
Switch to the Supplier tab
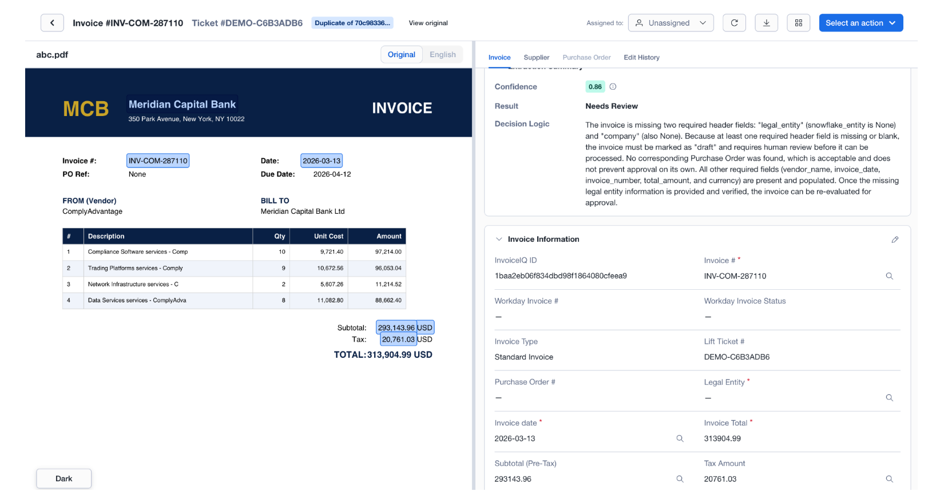click(536, 58)
